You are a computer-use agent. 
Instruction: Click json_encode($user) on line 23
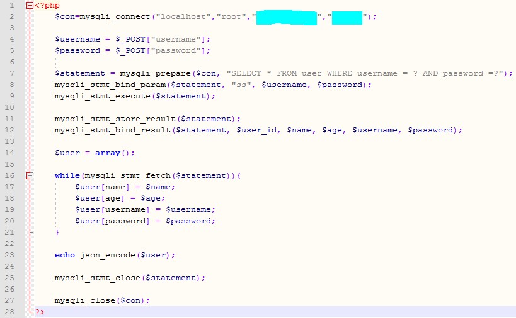[125, 255]
